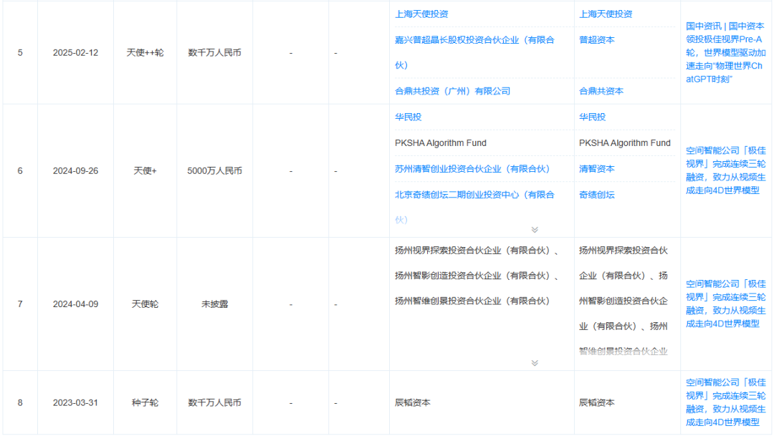Select date 2024-04-09
The width and height of the screenshot is (774, 436).
click(x=75, y=304)
